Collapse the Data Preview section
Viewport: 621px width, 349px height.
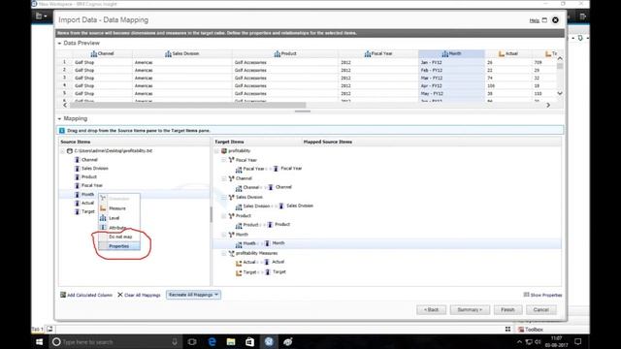click(59, 43)
